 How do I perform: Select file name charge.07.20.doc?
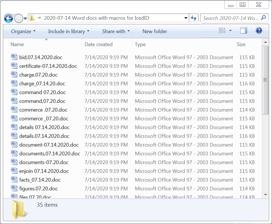pyautogui.click(x=38, y=75)
